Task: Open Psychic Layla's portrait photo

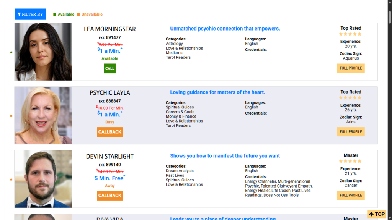Action: coord(43,115)
